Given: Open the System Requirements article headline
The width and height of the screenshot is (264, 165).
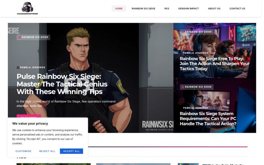Looking at the screenshot, I should [208, 119].
